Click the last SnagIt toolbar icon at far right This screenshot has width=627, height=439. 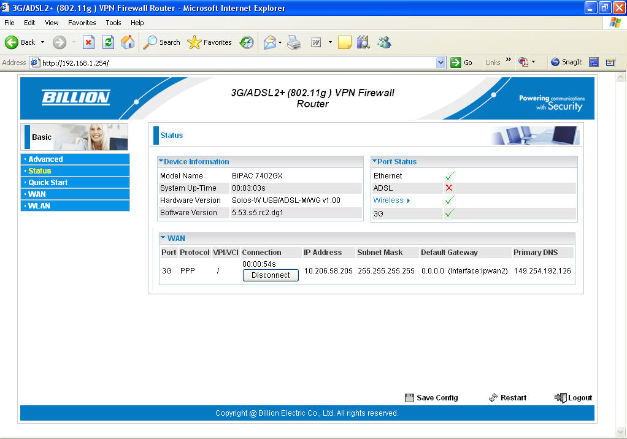click(x=610, y=62)
